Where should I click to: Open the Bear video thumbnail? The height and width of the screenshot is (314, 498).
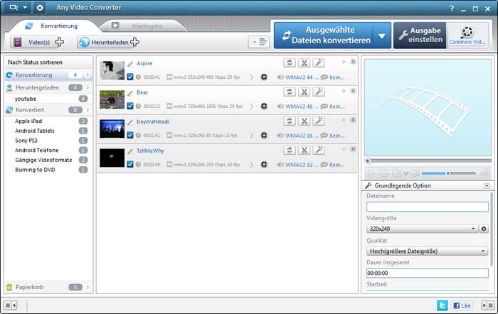(x=112, y=99)
